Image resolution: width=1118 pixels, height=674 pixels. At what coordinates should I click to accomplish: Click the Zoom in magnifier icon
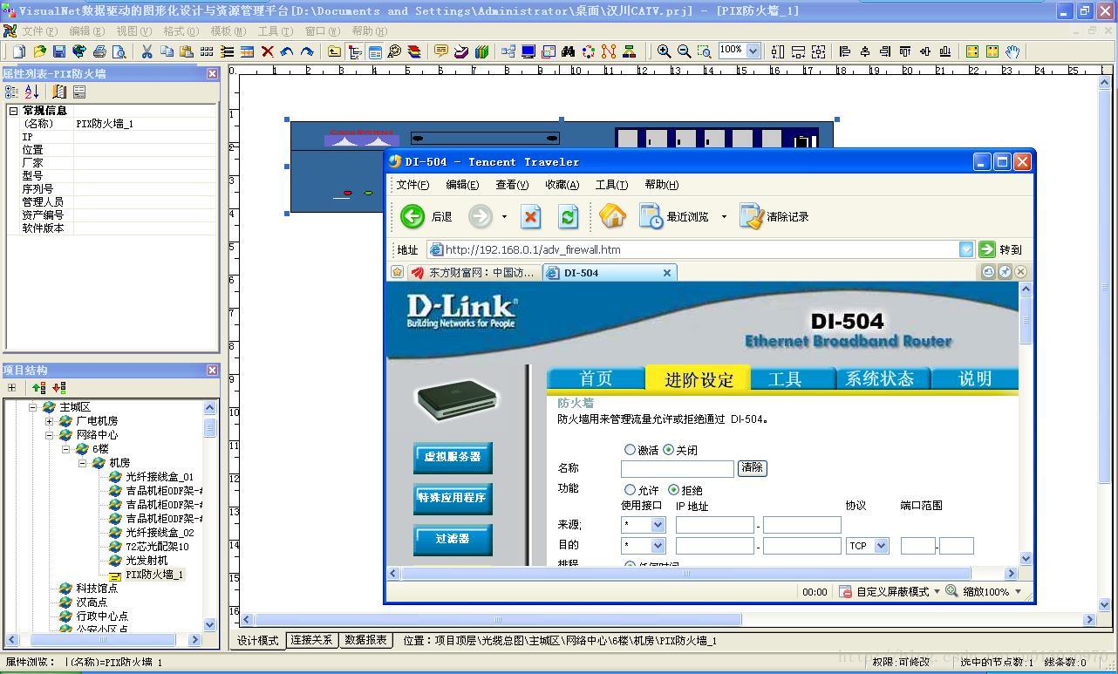point(664,51)
